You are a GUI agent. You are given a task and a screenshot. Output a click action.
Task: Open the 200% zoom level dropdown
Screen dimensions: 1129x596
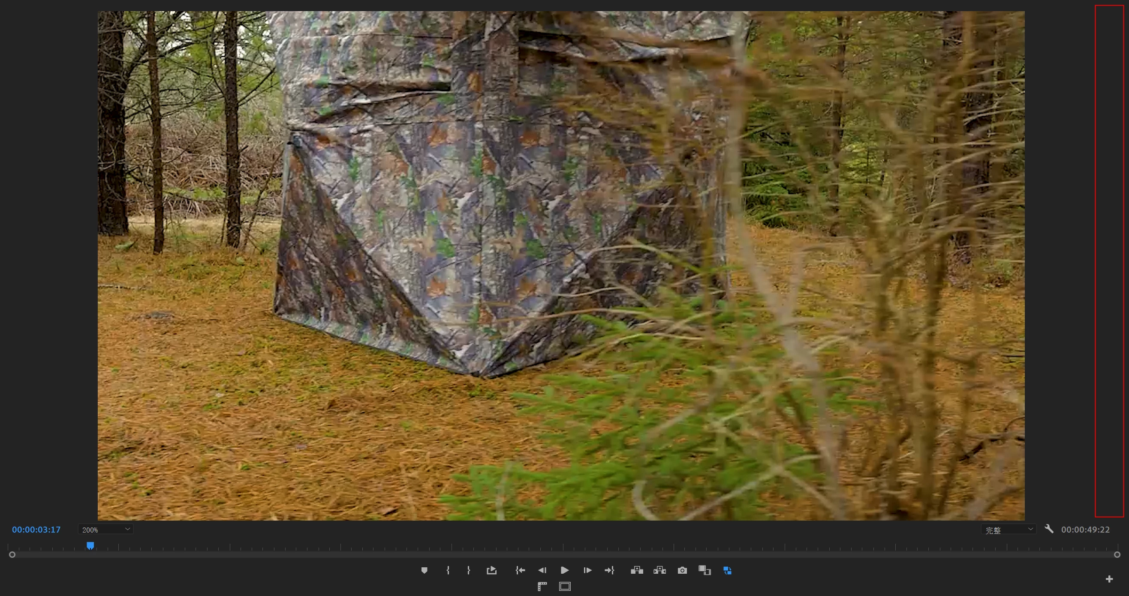tap(105, 530)
